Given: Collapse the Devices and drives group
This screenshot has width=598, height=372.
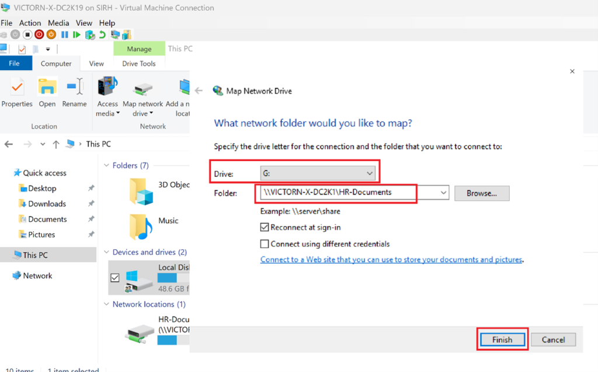Looking at the screenshot, I should click(x=106, y=252).
